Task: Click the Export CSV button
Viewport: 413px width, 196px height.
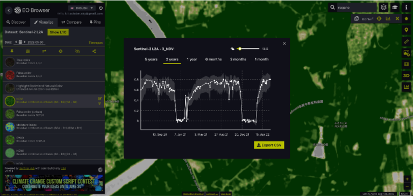Action: pyautogui.click(x=269, y=145)
